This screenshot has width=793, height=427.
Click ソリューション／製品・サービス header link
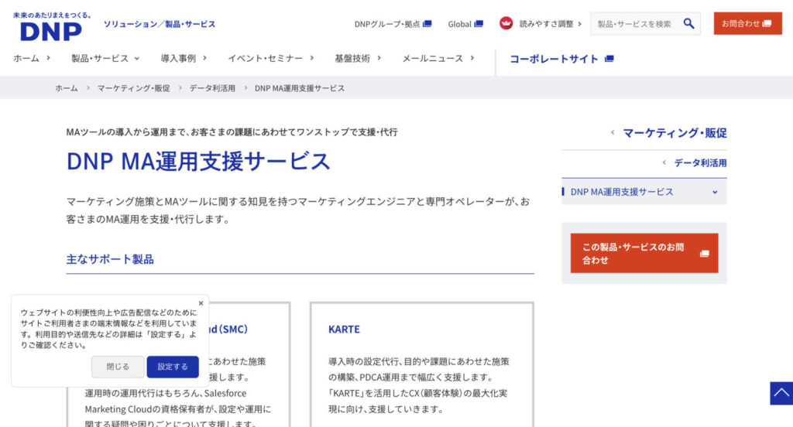(x=160, y=24)
